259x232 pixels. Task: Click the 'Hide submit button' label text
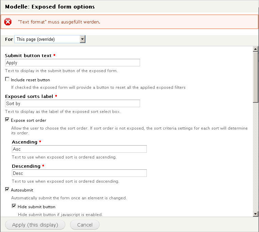point(36,206)
